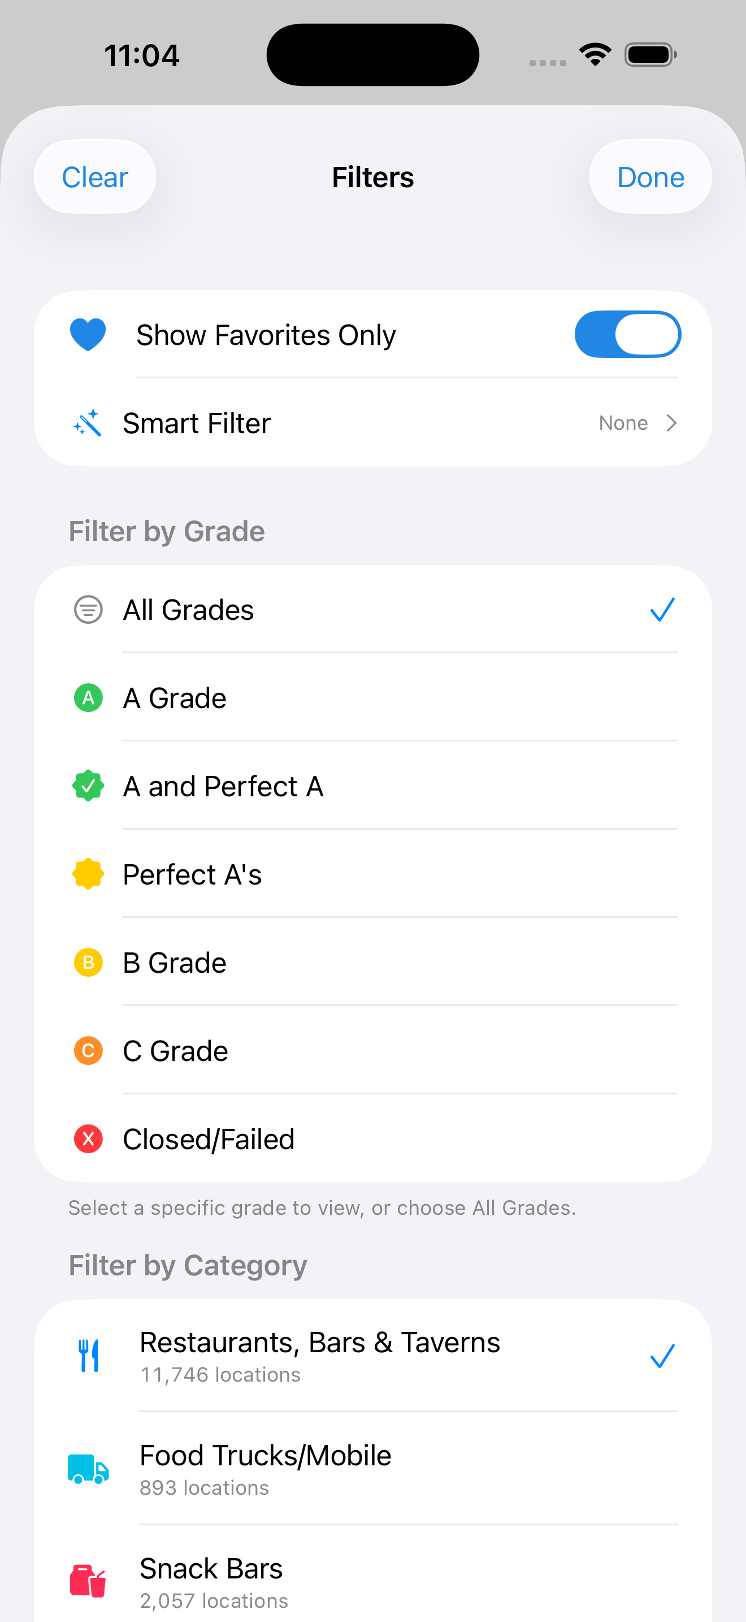Tap the green checkmark seal icon
Viewport: 746px width, 1622px height.
point(88,786)
